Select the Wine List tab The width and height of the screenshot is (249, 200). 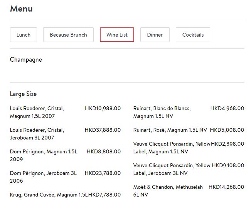click(x=117, y=35)
